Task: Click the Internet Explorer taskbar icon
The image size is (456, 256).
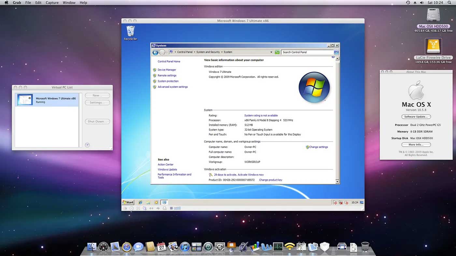Action: [140, 202]
